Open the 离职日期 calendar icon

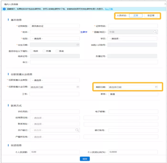click(156, 87)
